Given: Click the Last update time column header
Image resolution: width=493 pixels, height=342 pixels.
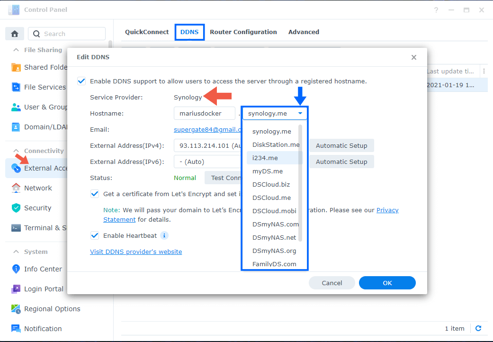Looking at the screenshot, I should click(452, 72).
